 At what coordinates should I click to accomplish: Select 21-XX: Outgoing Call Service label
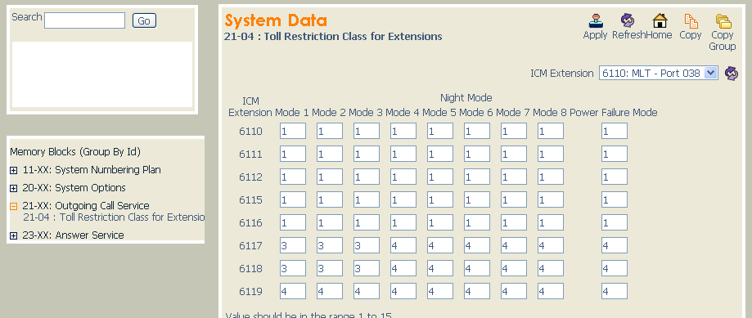(86, 205)
